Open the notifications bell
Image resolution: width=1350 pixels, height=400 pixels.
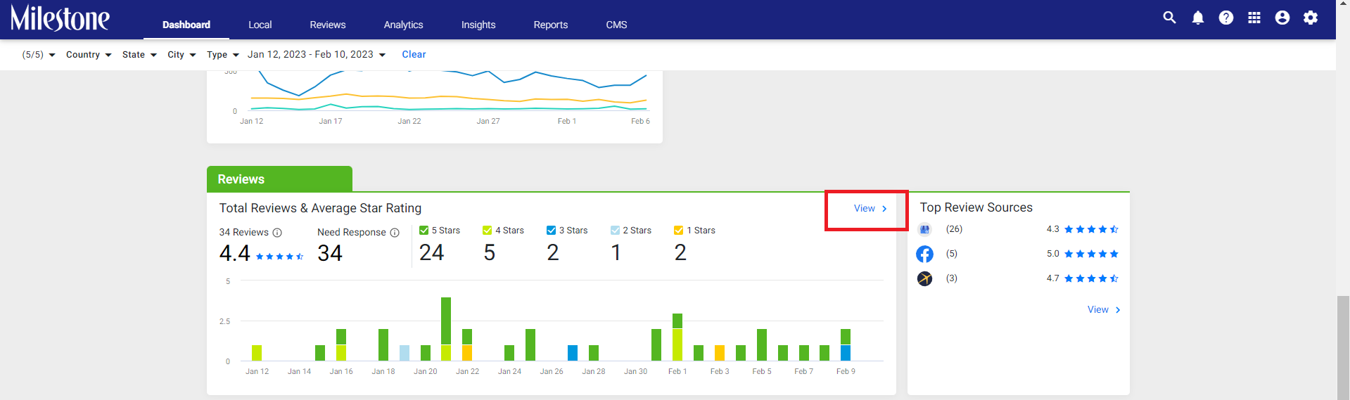tap(1198, 18)
